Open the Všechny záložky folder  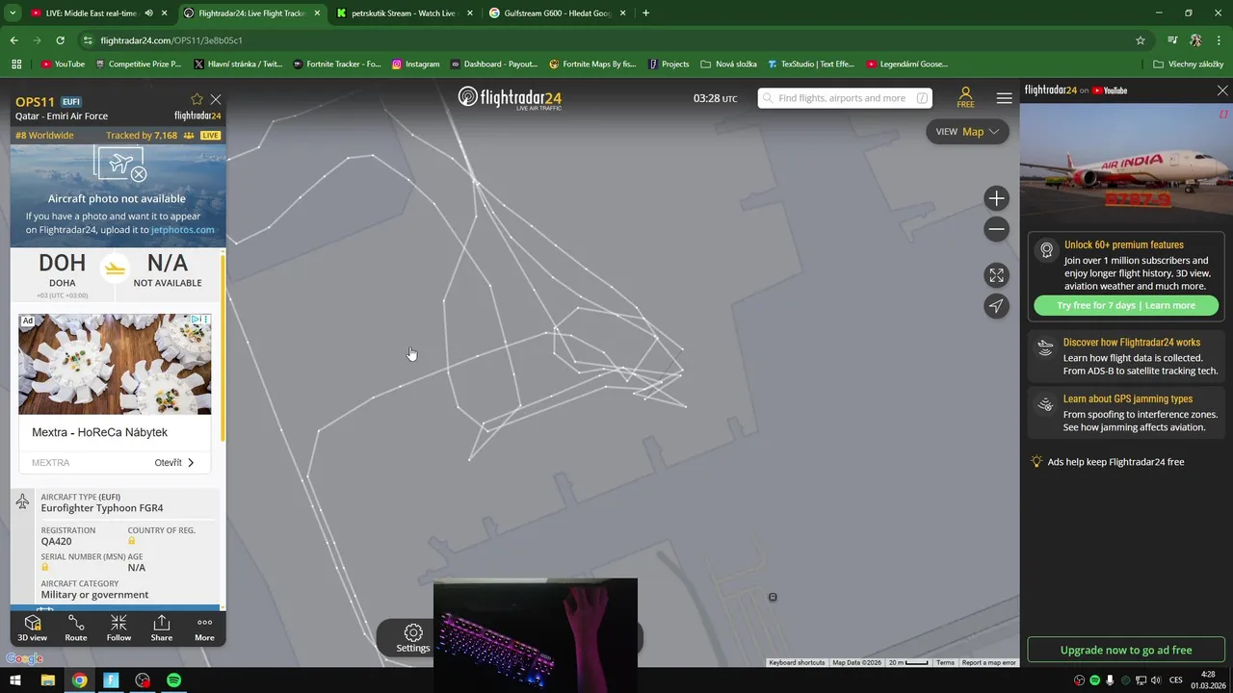point(1188,64)
